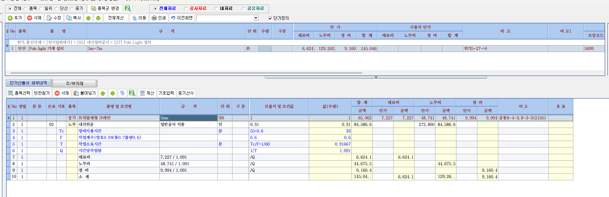The width and height of the screenshot is (609, 197).
Task: Open the dropdown next to 이전화면
Action: (256, 18)
